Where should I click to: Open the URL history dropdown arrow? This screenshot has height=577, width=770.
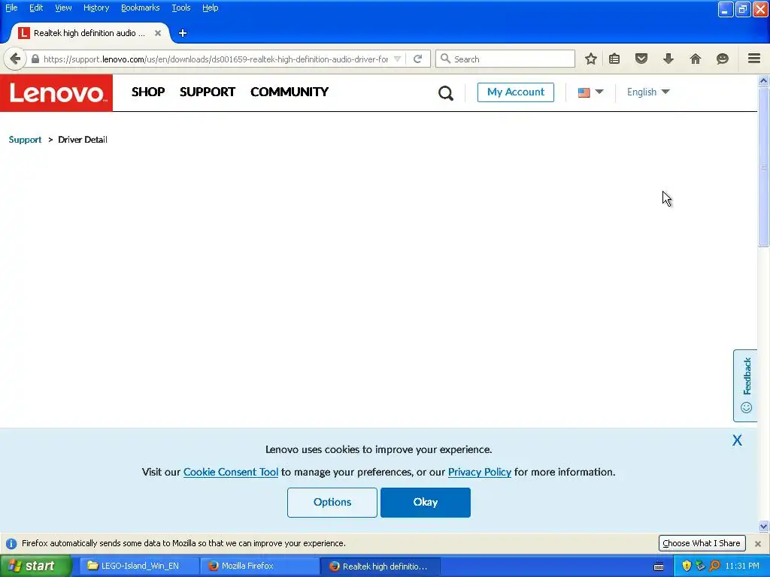398,59
